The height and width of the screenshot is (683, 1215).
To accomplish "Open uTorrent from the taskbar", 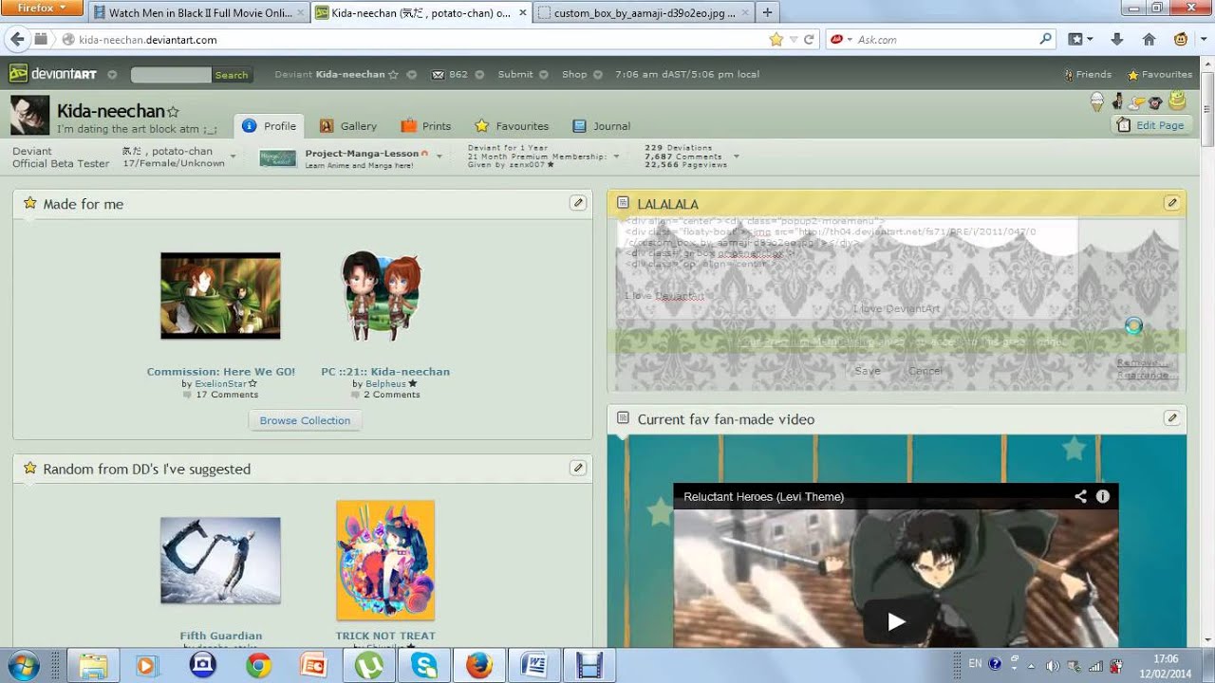I will 368,665.
